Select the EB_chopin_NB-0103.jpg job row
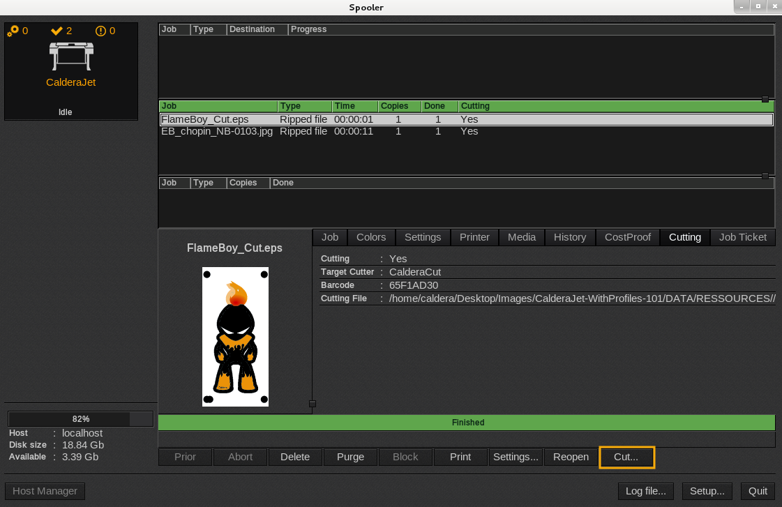This screenshot has height=507, width=782. coord(217,131)
